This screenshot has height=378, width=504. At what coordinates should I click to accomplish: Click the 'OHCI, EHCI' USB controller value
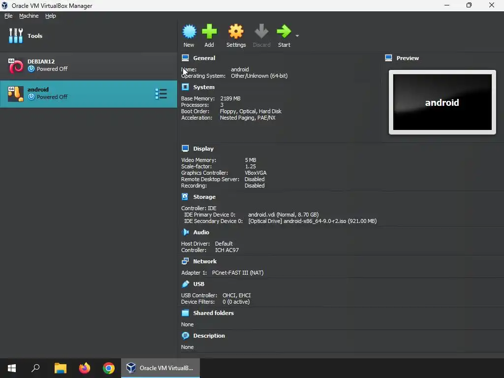237,295
